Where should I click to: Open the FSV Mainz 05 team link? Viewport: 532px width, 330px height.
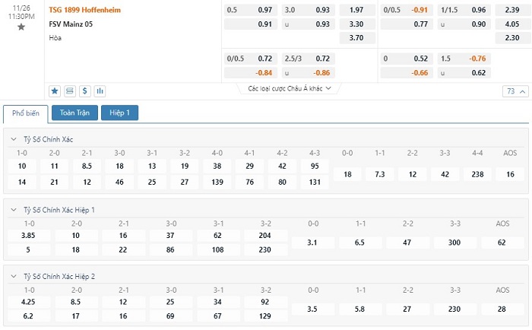point(71,24)
